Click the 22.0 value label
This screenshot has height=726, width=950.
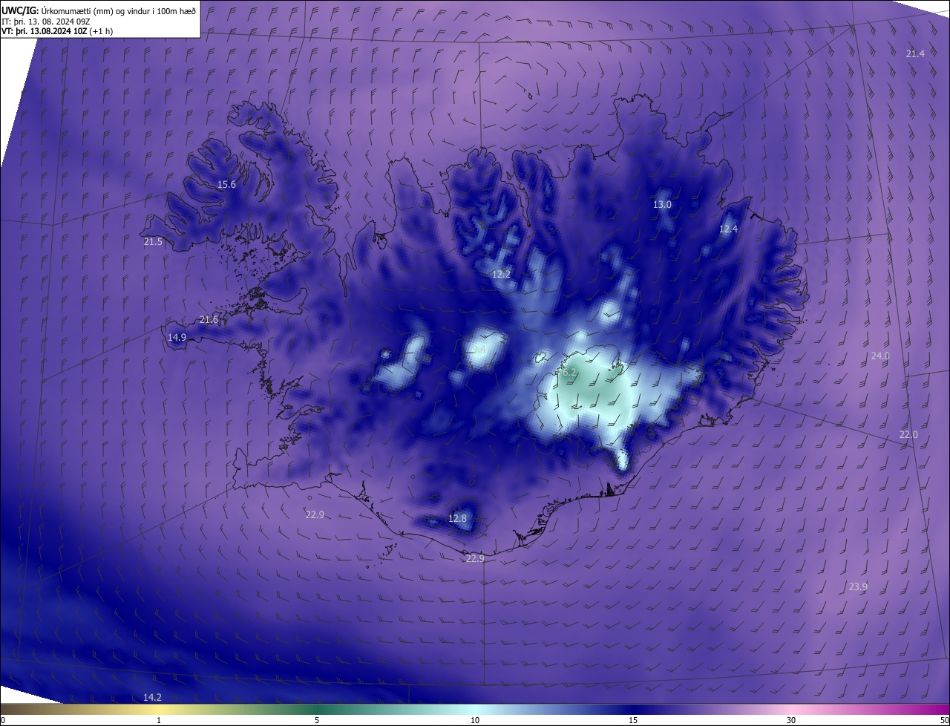(x=908, y=434)
